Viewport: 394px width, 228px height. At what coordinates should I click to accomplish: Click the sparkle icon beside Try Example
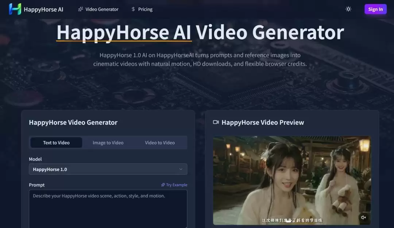[163, 185]
